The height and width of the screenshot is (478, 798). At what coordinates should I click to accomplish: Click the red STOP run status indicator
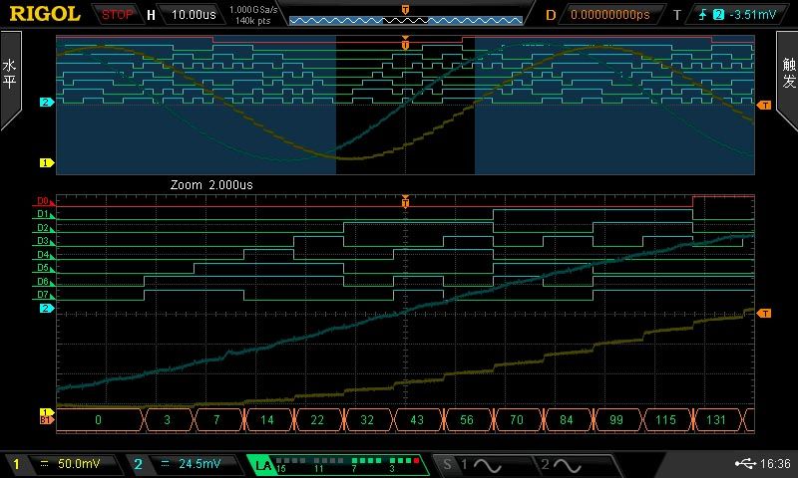coord(119,15)
